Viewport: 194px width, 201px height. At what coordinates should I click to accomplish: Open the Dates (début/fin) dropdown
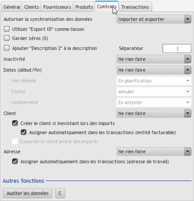[154, 70]
